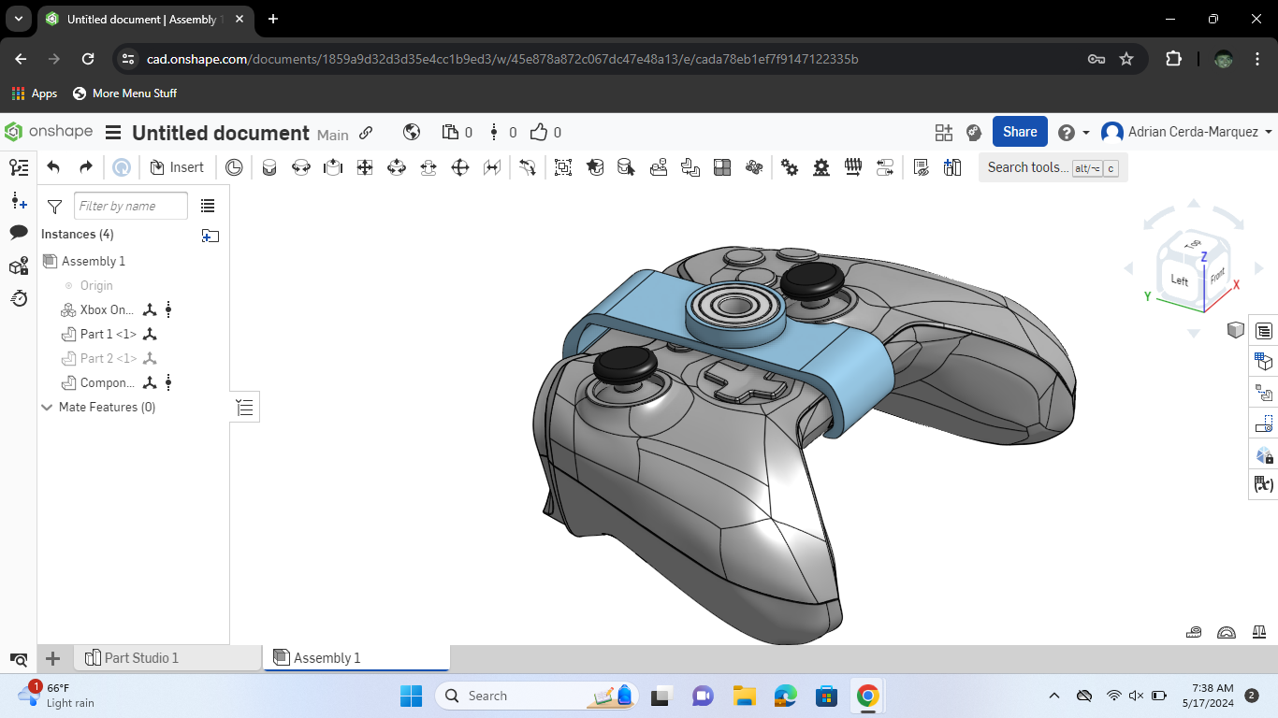Click the blue circular update-context toolbar icon
1278x718 pixels.
point(122,167)
